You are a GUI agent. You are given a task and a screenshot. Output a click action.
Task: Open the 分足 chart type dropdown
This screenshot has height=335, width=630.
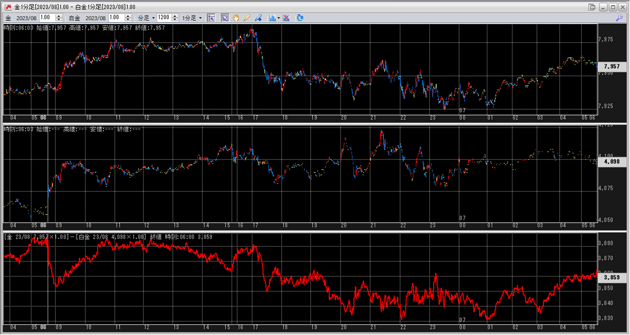pyautogui.click(x=146, y=18)
